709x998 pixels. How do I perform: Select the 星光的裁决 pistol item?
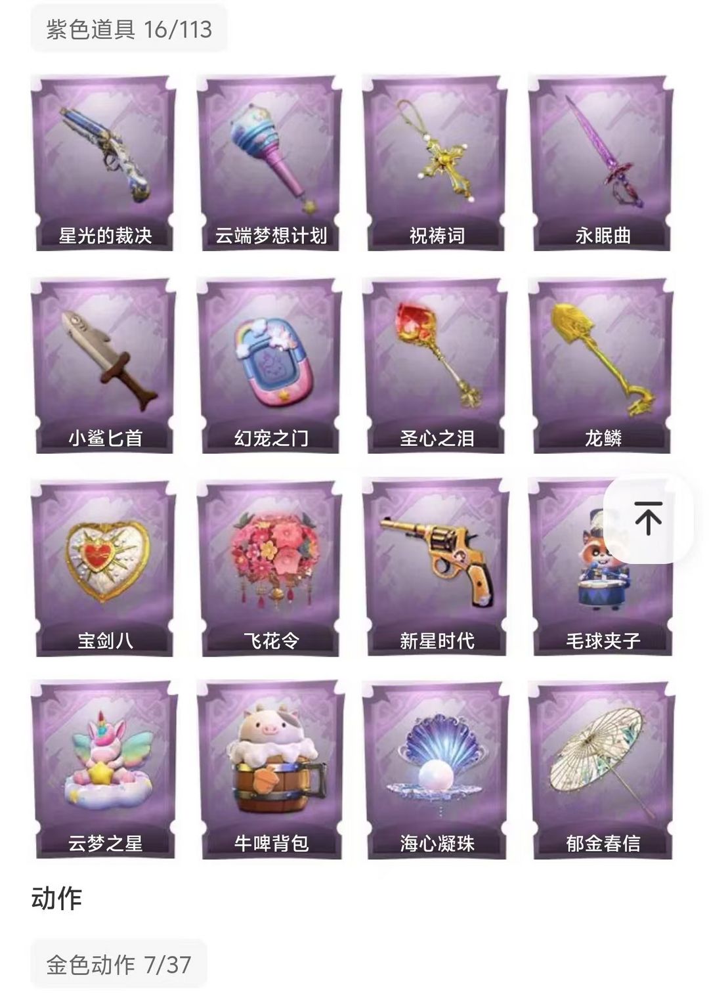pyautogui.click(x=104, y=163)
